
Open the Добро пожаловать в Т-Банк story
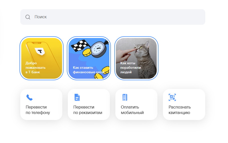pos(42,58)
